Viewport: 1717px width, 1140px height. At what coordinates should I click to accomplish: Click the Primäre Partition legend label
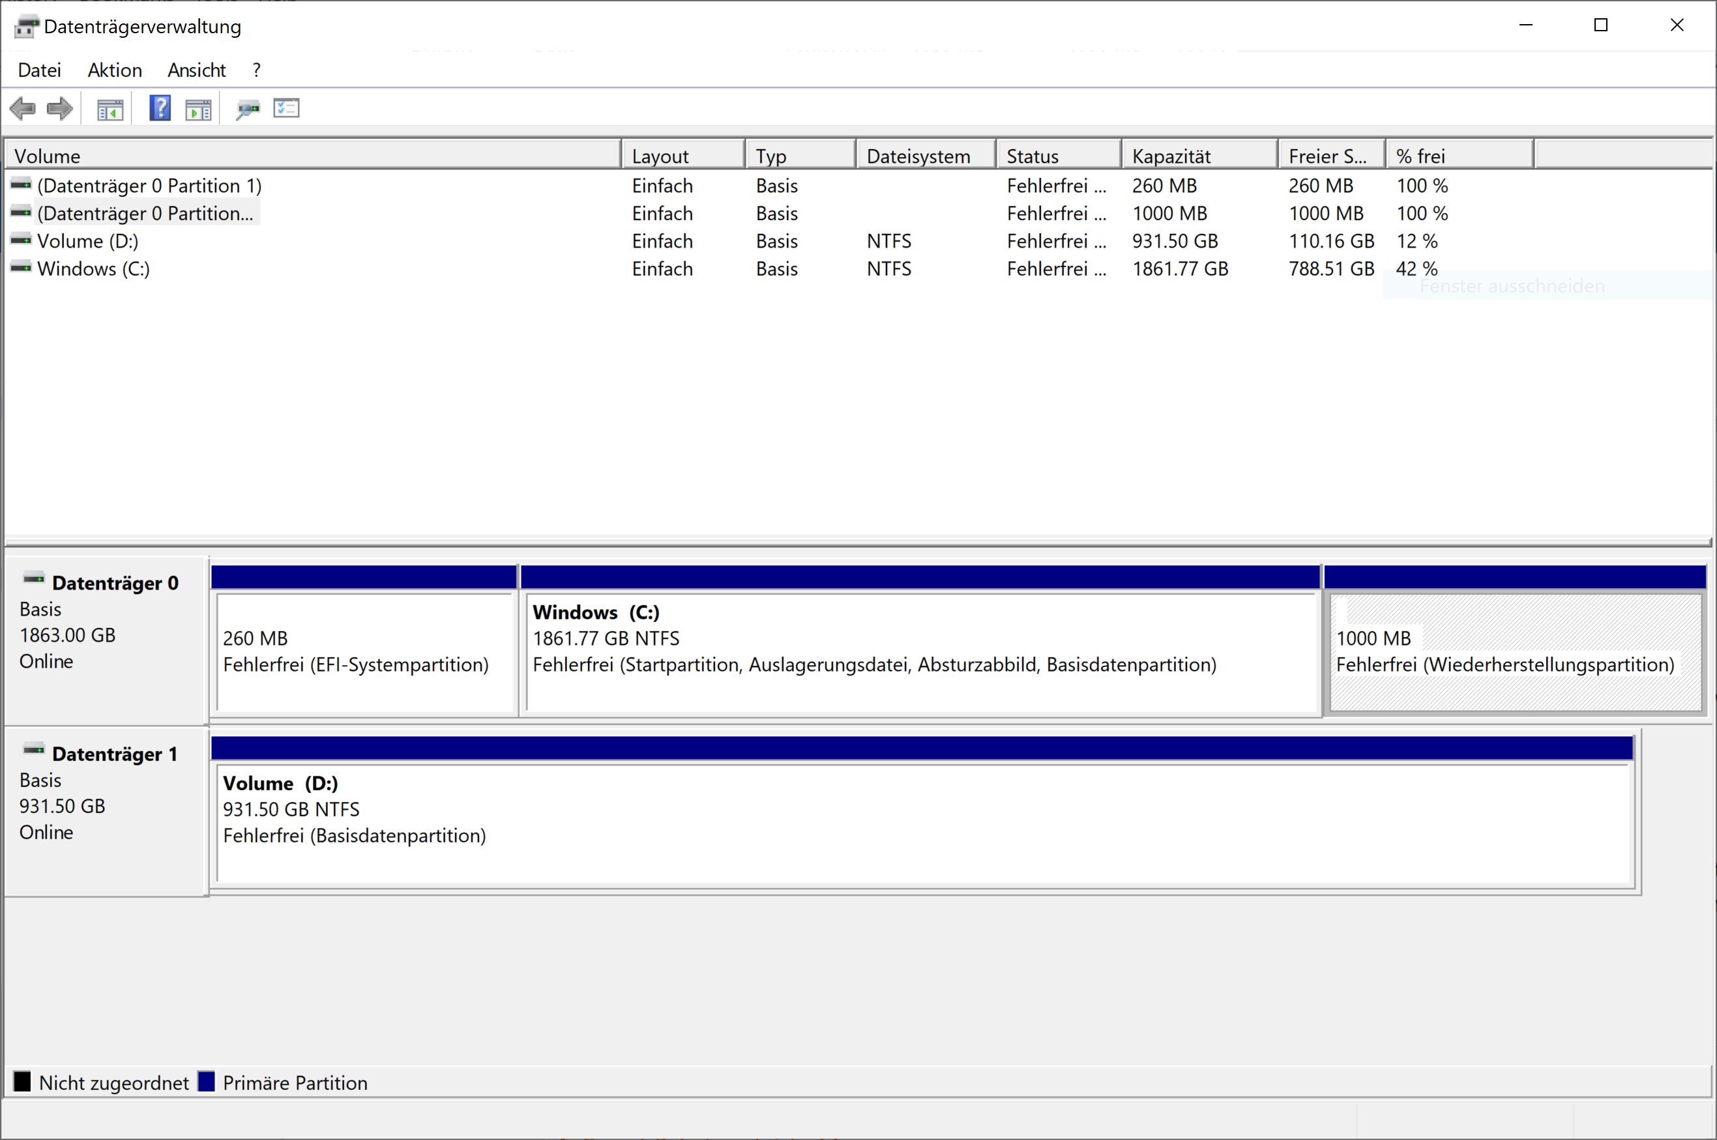click(x=295, y=1083)
